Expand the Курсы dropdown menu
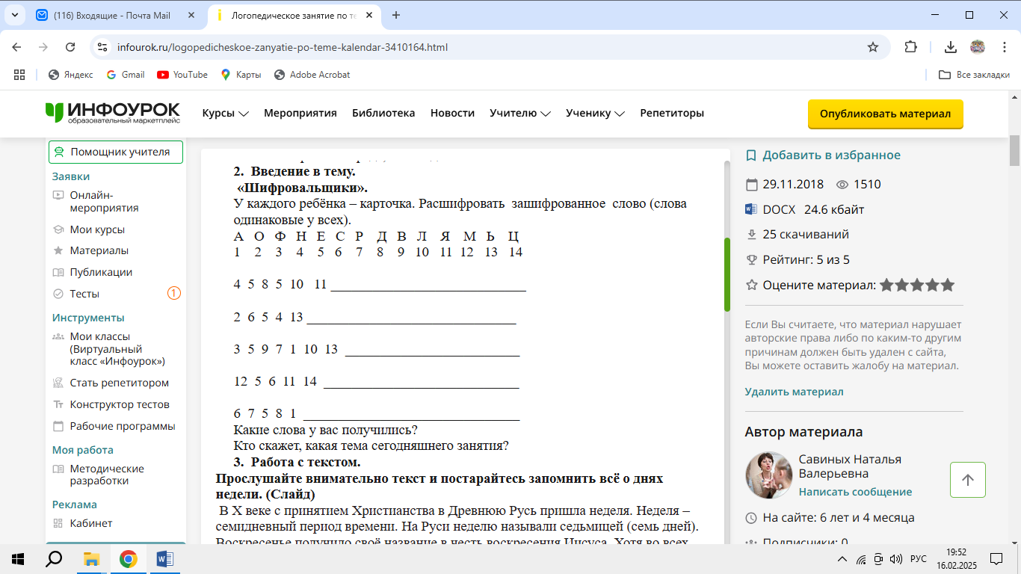This screenshot has width=1021, height=574. click(225, 114)
